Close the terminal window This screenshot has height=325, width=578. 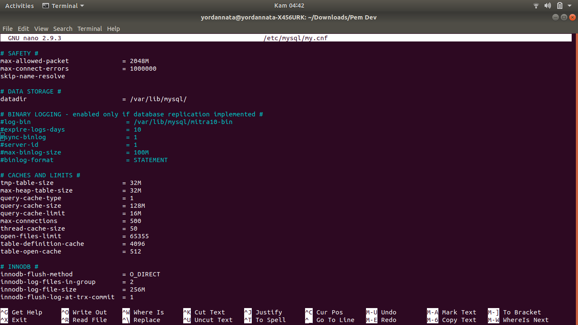click(x=572, y=17)
